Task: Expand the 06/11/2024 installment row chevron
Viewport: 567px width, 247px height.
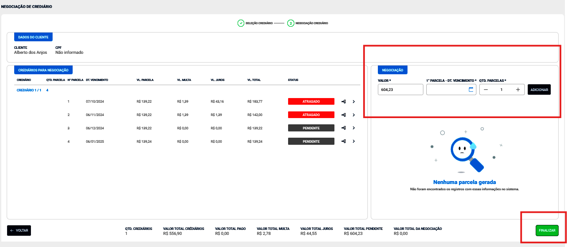Action: [354, 115]
